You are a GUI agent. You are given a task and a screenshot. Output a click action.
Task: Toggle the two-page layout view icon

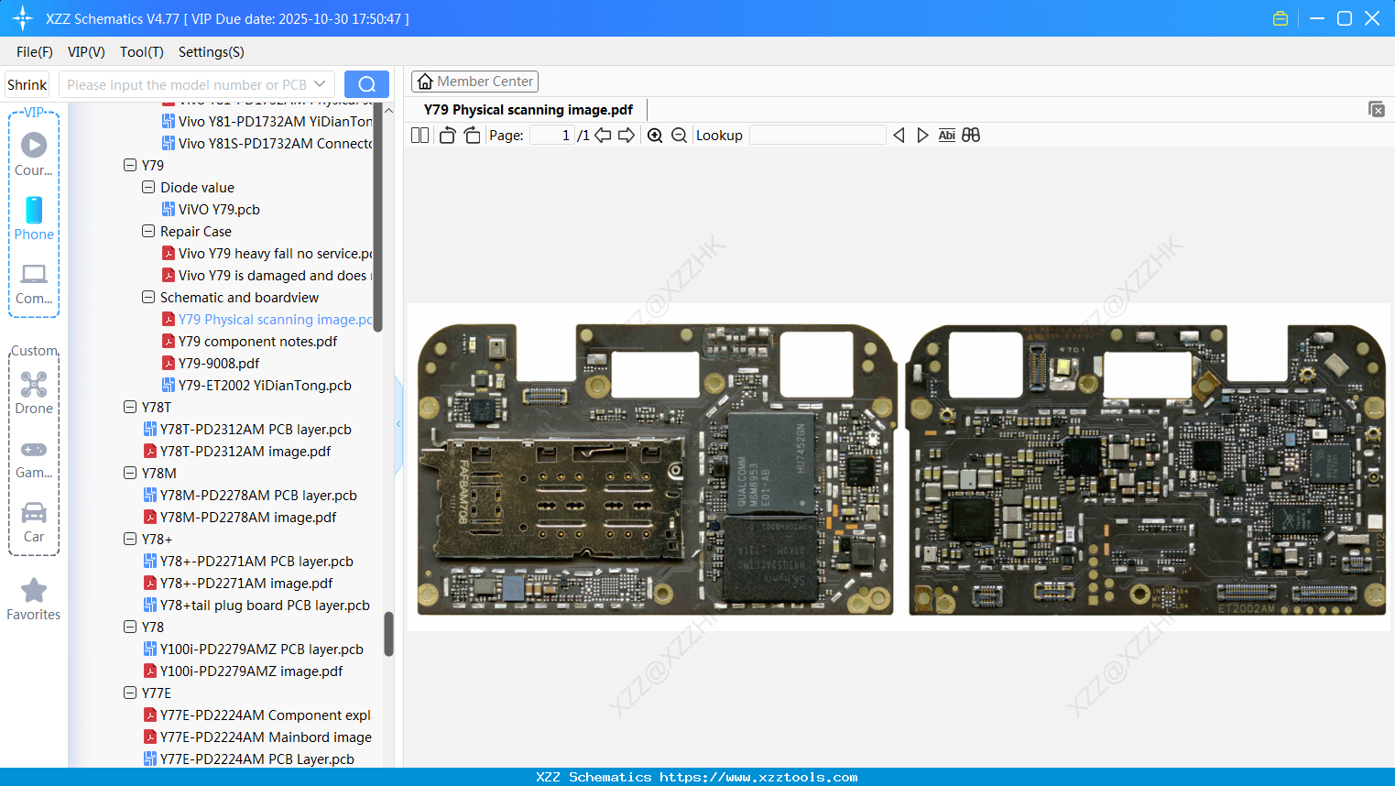(x=420, y=136)
